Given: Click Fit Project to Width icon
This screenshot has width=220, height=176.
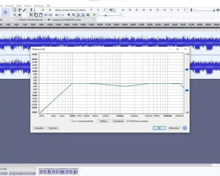Looking at the screenshot, I should pos(83,15).
